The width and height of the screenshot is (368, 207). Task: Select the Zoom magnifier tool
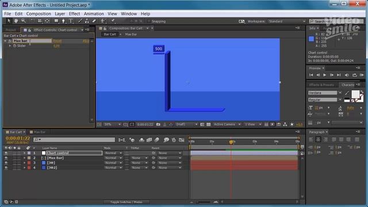point(23,21)
